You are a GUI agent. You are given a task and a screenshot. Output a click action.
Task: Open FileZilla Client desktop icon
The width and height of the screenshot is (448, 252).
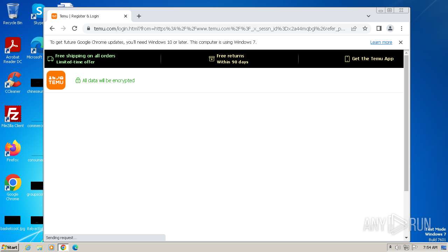coord(13,117)
